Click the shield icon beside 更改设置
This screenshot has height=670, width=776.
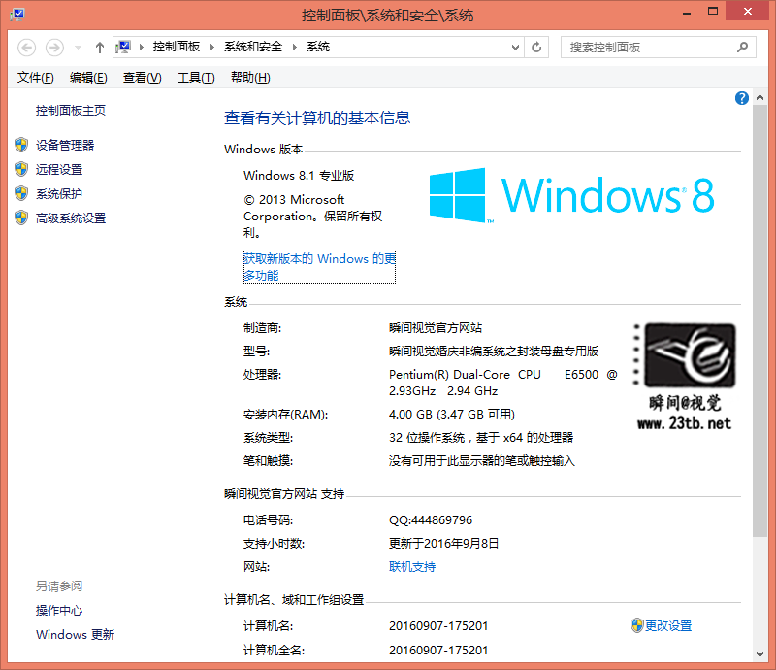click(637, 625)
